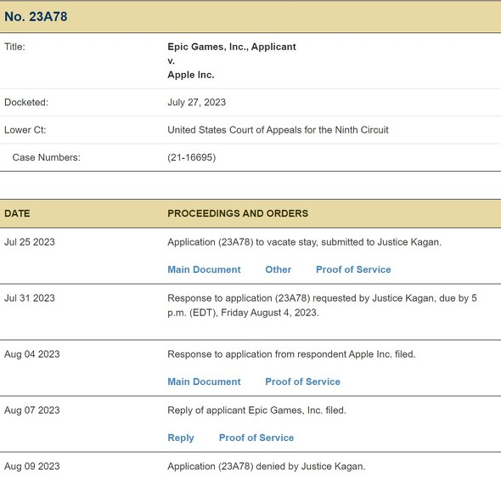Click the Aug 07 2023 date entry

[32, 410]
